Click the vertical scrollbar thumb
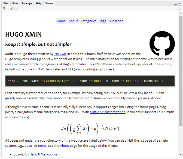 181,71
